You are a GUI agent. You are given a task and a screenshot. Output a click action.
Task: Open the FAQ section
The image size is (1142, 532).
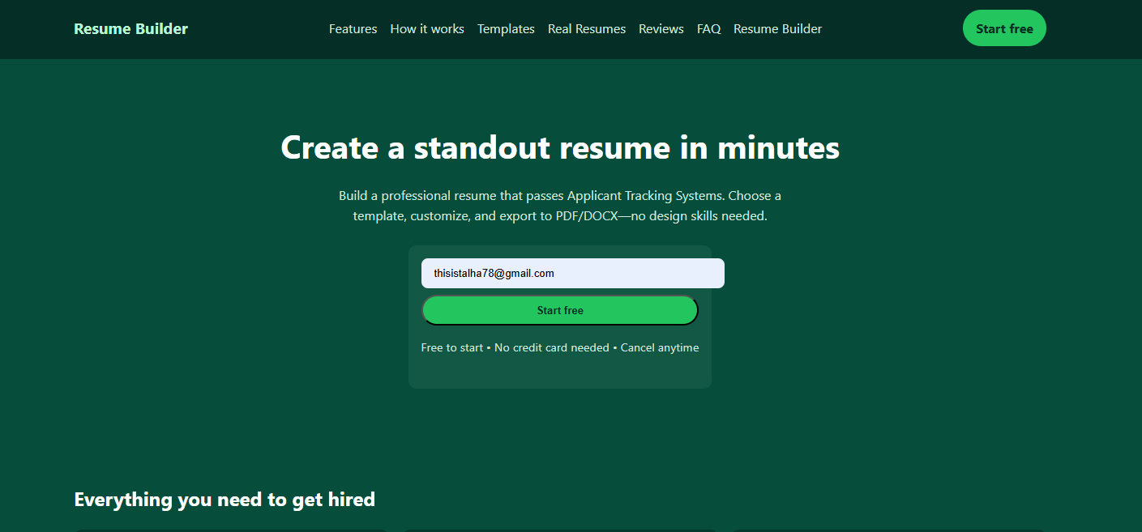pyautogui.click(x=708, y=28)
